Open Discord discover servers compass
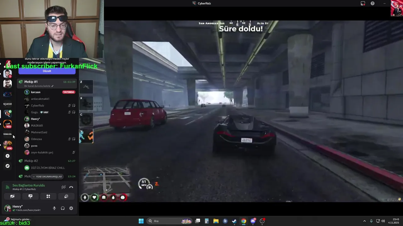The width and height of the screenshot is (403, 226). point(8,166)
